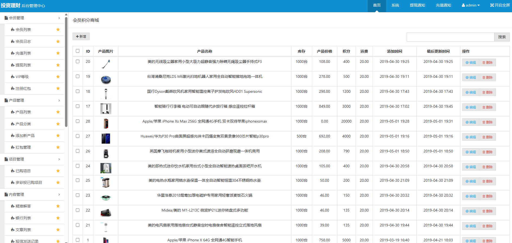Click the star icon beside 产品分类
Image resolution: width=512 pixels, height=243 pixels.
[x=58, y=124]
